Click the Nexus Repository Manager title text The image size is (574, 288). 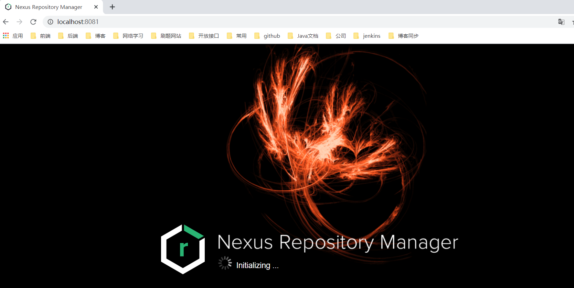338,242
